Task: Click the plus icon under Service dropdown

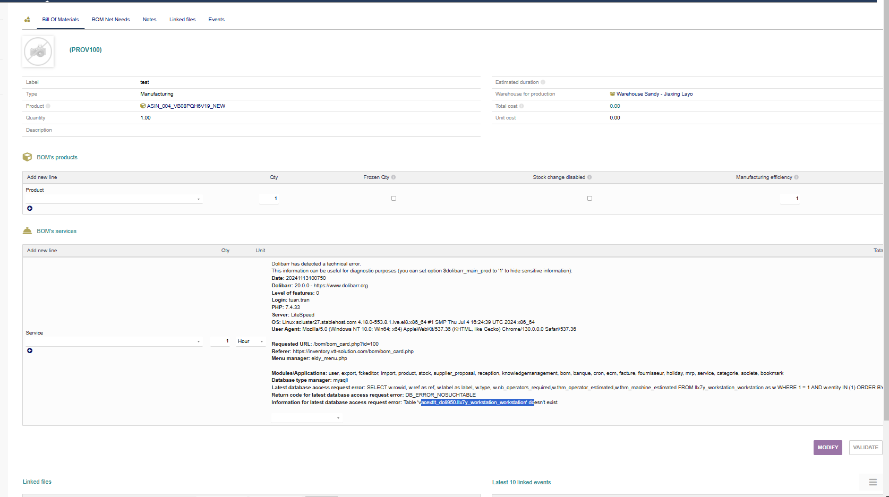Action: pos(30,350)
